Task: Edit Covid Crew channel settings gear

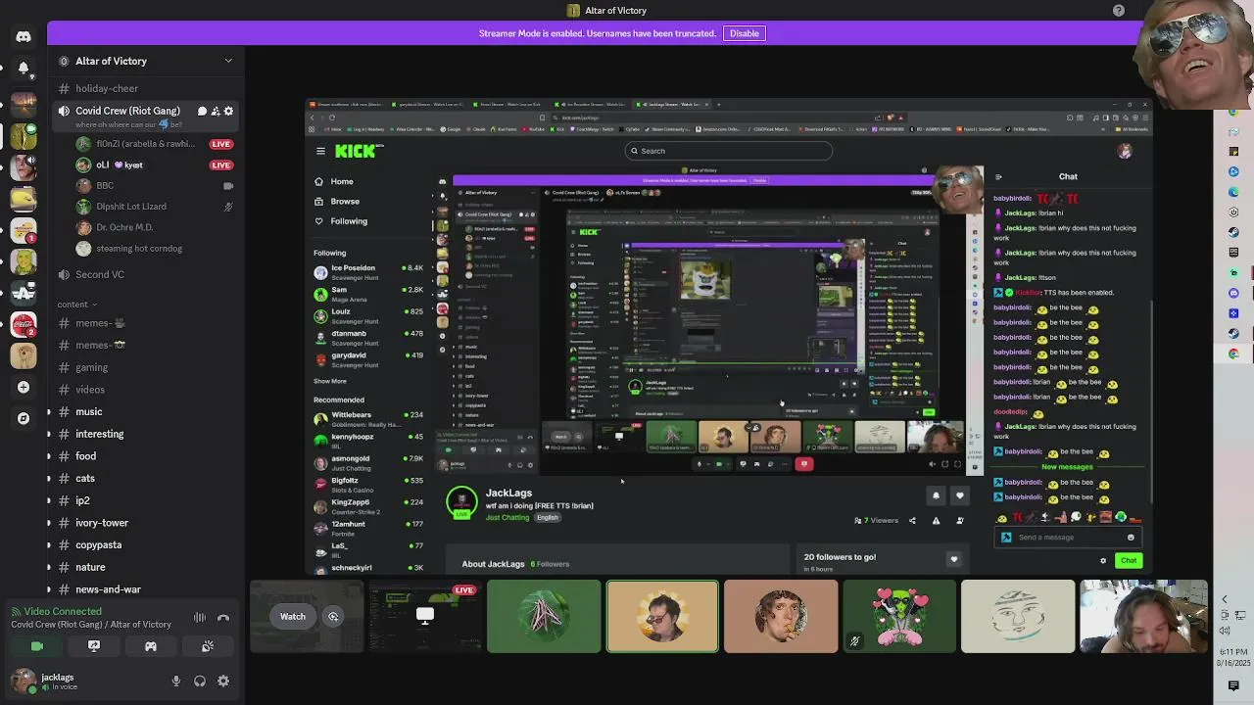Action: (228, 111)
